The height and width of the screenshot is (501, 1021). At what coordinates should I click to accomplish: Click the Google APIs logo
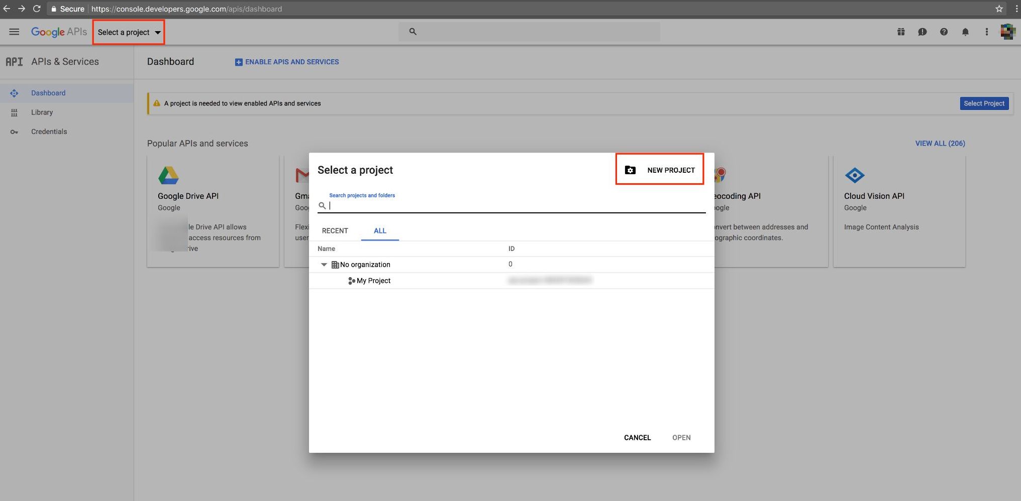(59, 32)
